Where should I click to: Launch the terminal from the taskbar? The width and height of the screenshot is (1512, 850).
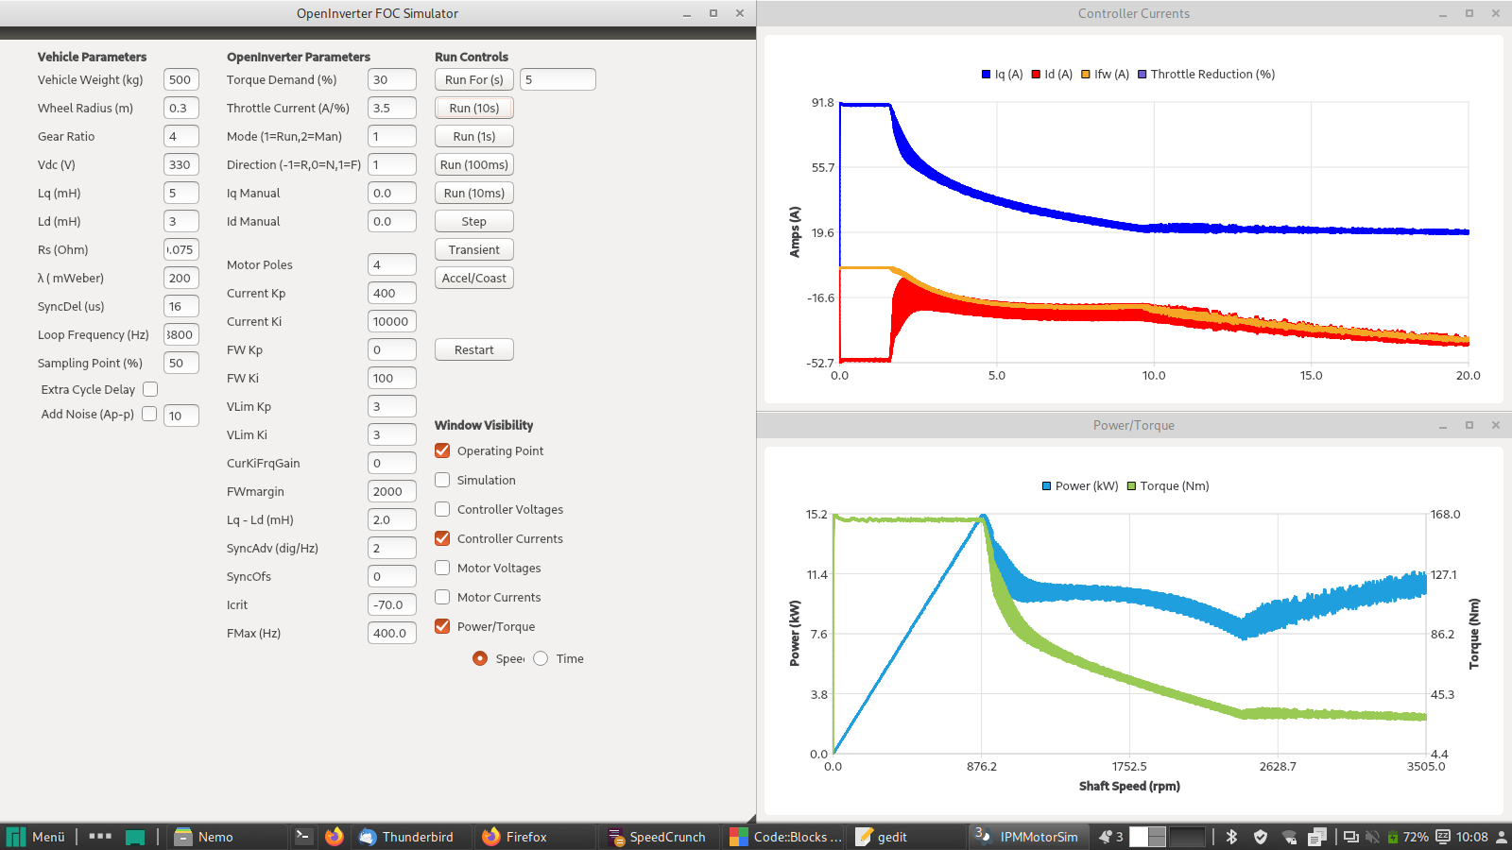303,837
